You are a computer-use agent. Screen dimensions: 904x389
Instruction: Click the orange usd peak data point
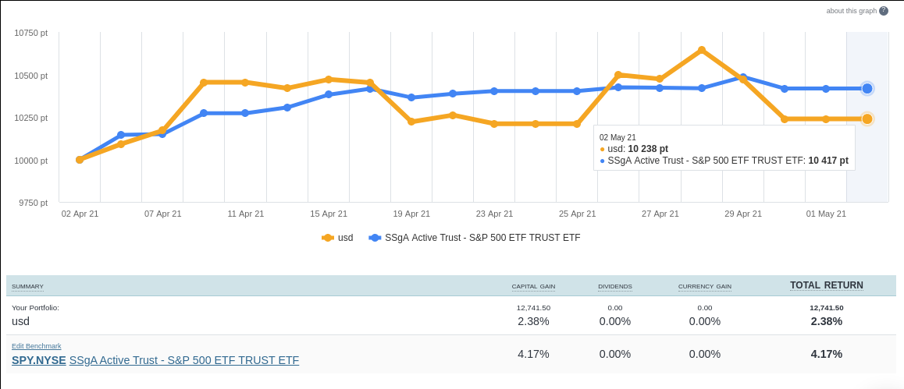pos(702,50)
